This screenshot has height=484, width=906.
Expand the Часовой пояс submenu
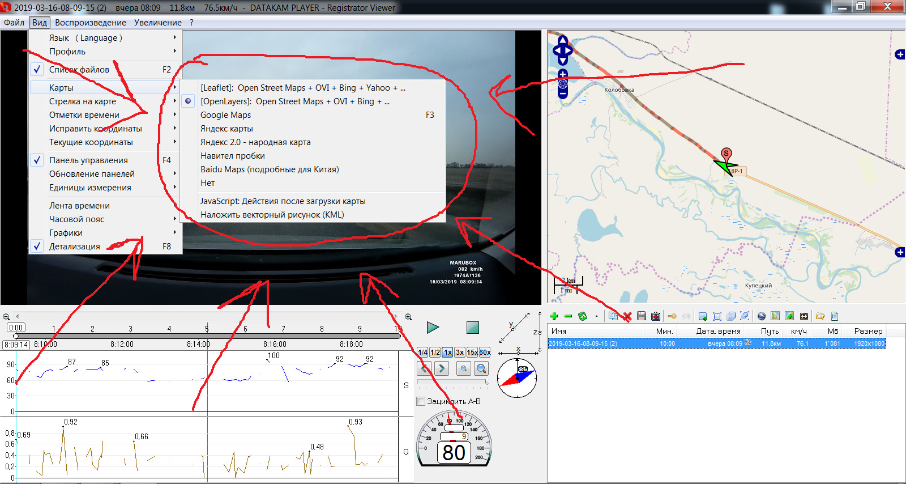106,219
